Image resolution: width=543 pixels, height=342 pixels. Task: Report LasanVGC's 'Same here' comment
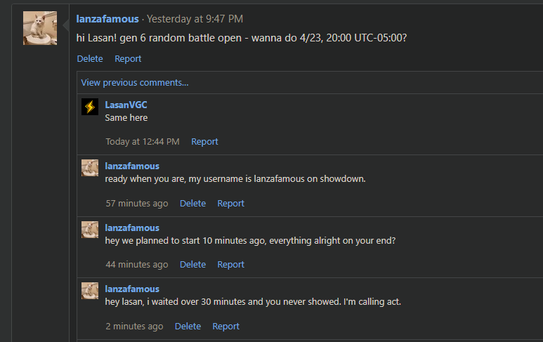204,142
